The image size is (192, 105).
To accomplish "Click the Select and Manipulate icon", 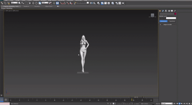I will coord(54,3).
